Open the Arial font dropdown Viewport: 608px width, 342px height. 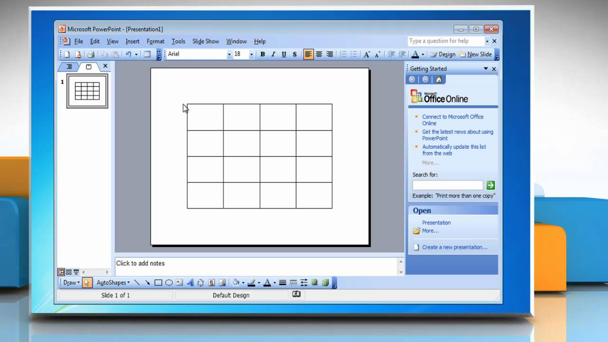pyautogui.click(x=229, y=54)
